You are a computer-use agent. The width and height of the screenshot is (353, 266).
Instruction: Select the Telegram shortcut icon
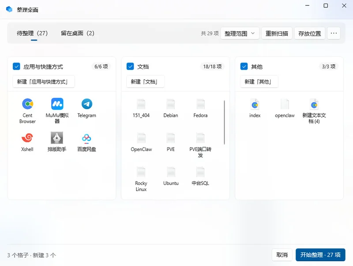pyautogui.click(x=86, y=104)
